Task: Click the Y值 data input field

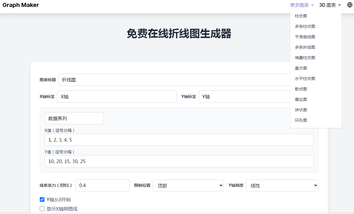Action: pyautogui.click(x=179, y=161)
